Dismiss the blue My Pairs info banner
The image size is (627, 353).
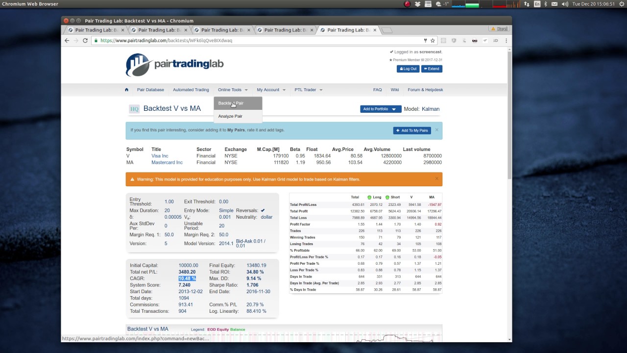point(436,130)
